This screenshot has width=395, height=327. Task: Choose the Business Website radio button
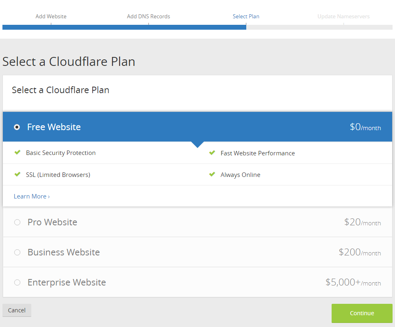pos(17,253)
